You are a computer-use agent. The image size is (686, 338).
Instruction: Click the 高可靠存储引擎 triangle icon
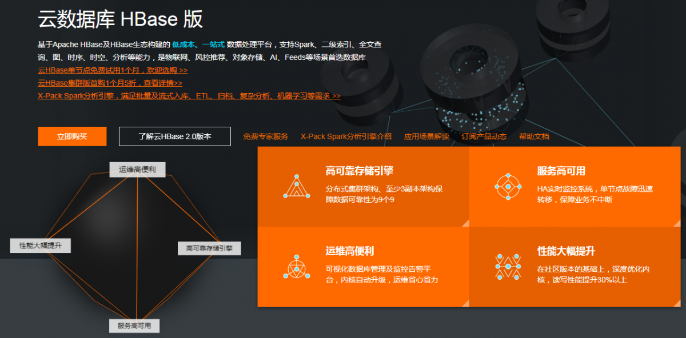click(297, 186)
